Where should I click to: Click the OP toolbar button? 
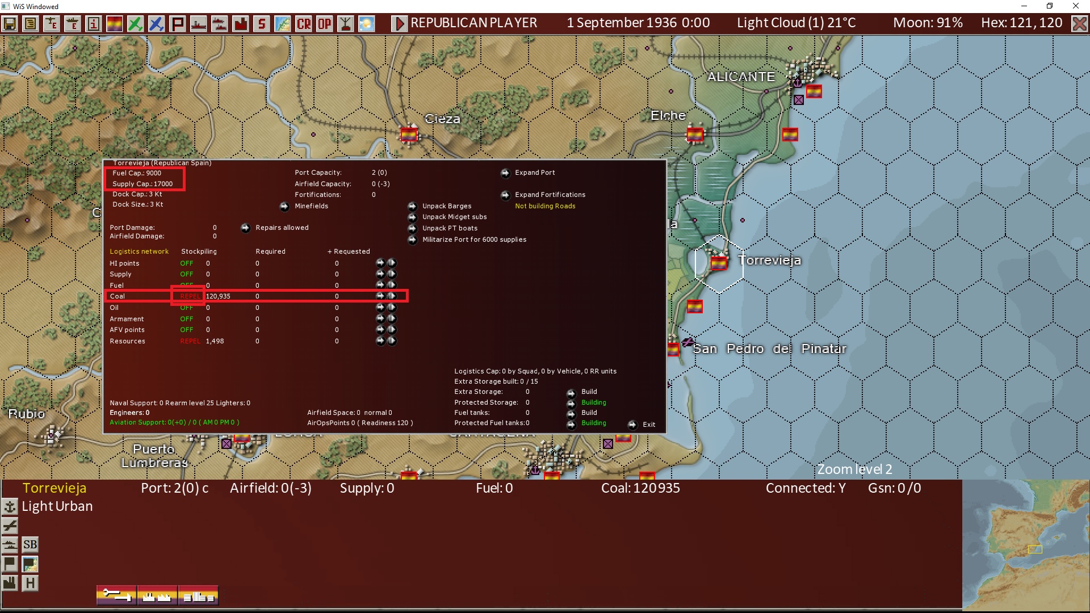click(325, 24)
